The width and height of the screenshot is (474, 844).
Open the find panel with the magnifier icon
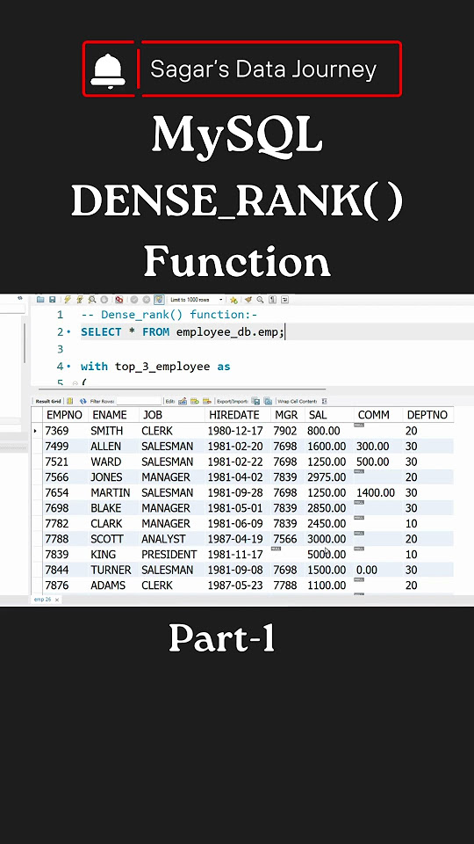(260, 299)
